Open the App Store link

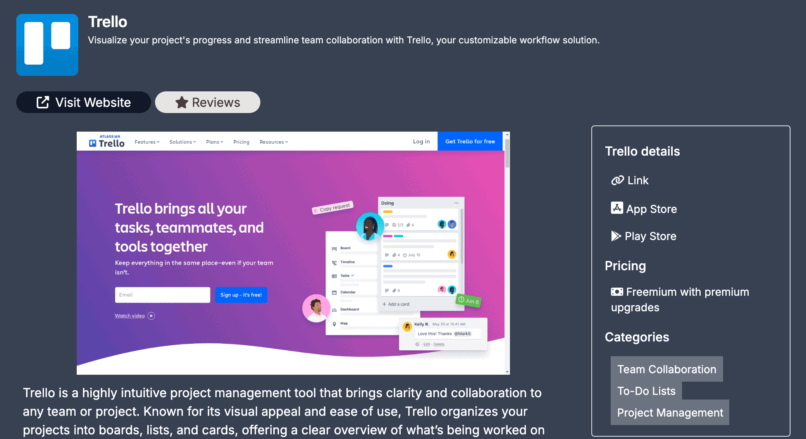(x=644, y=209)
